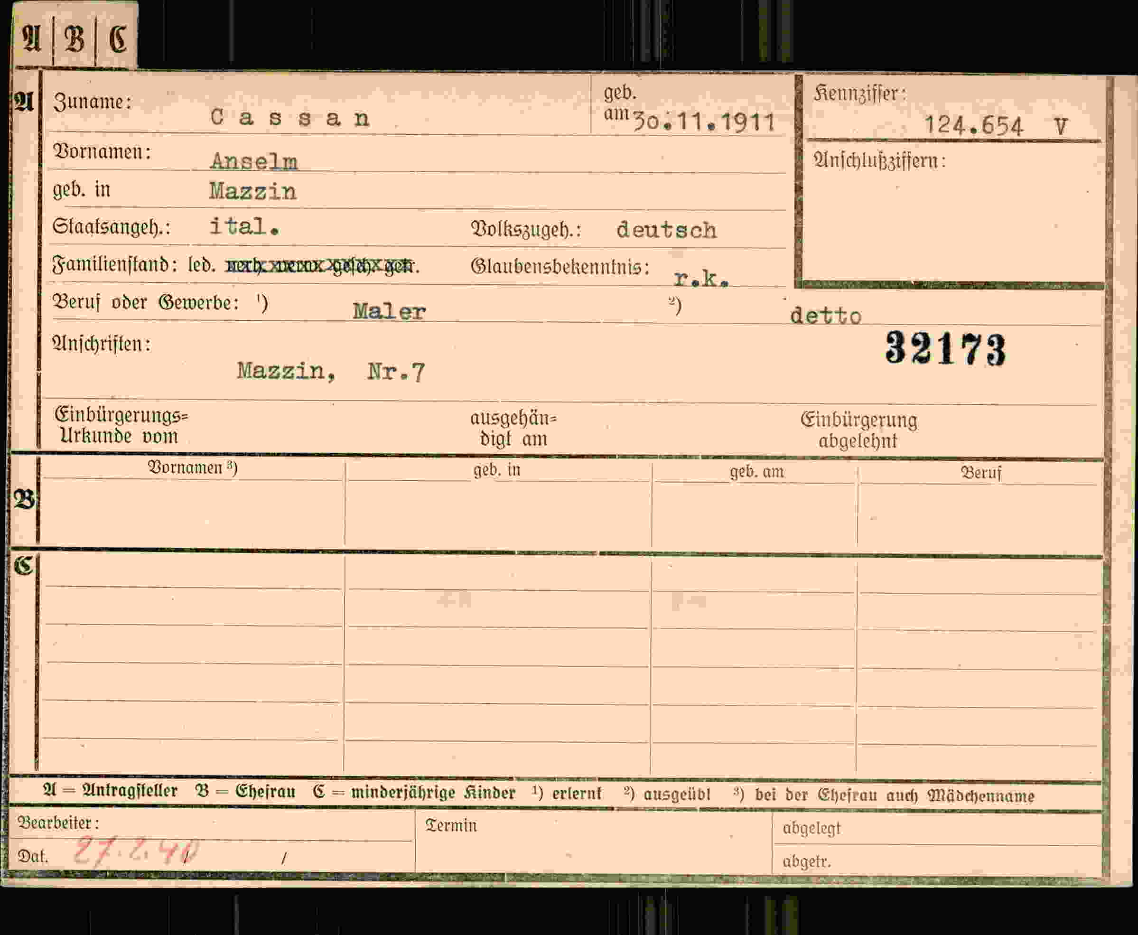The width and height of the screenshot is (1138, 935).
Task: Click the 'ausgehändigt am' label
Action: click(x=513, y=428)
